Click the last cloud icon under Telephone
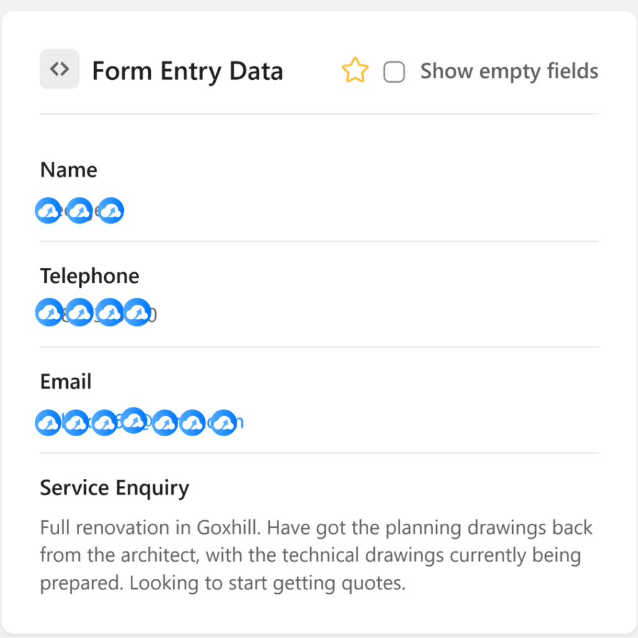The width and height of the screenshot is (638, 638). [138, 312]
